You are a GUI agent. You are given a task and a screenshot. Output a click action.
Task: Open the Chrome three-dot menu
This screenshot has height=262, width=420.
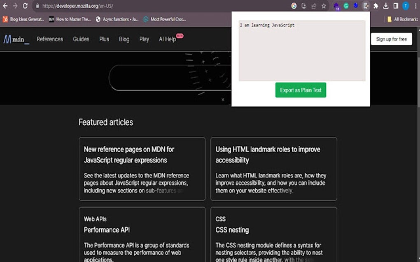pyautogui.click(x=415, y=6)
